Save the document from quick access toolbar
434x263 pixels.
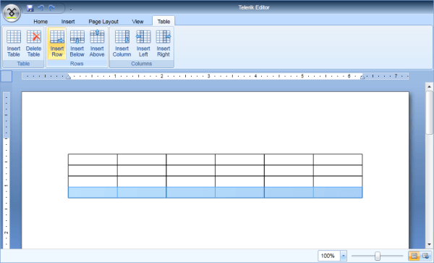(30, 8)
